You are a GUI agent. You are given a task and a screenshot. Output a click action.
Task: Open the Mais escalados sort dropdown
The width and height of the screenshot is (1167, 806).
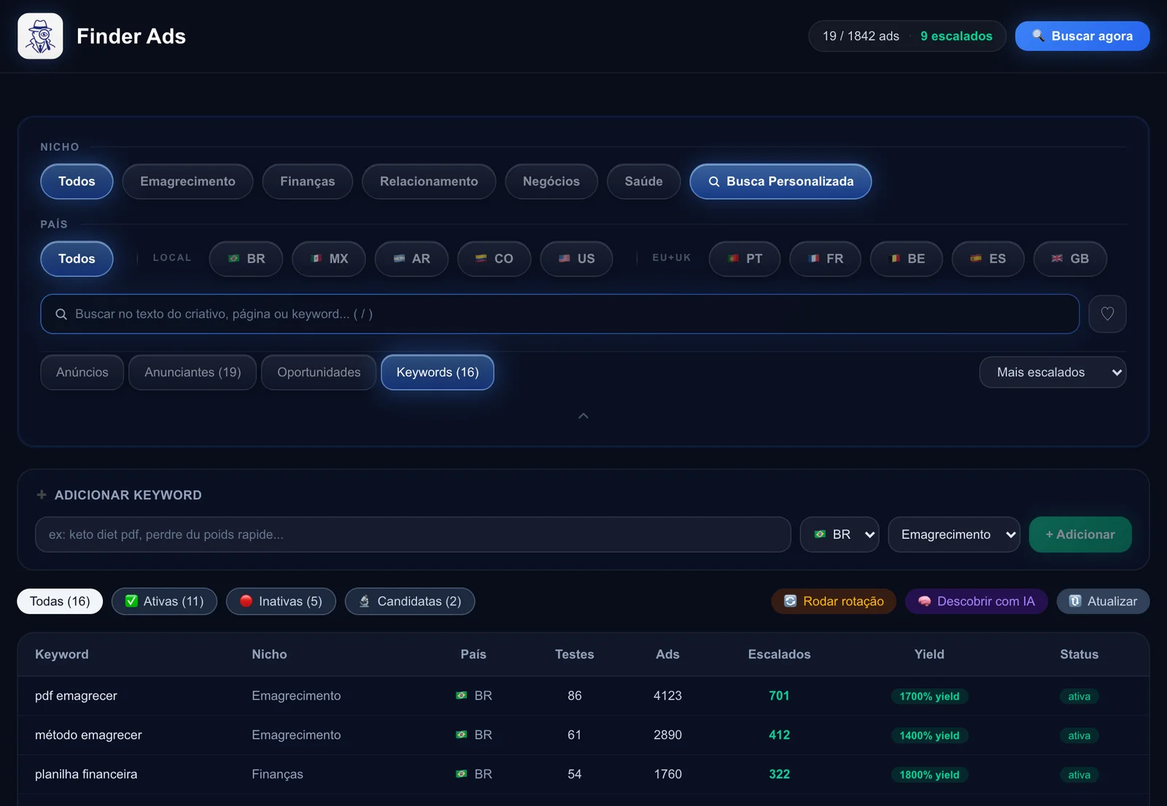[1052, 373]
